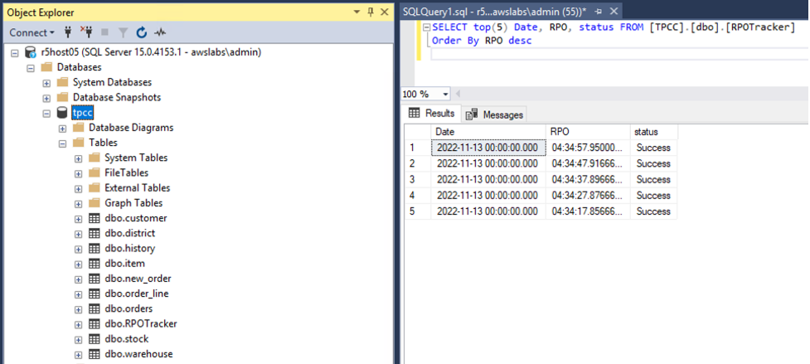Click the Disconnect plug icon with red X

click(85, 32)
